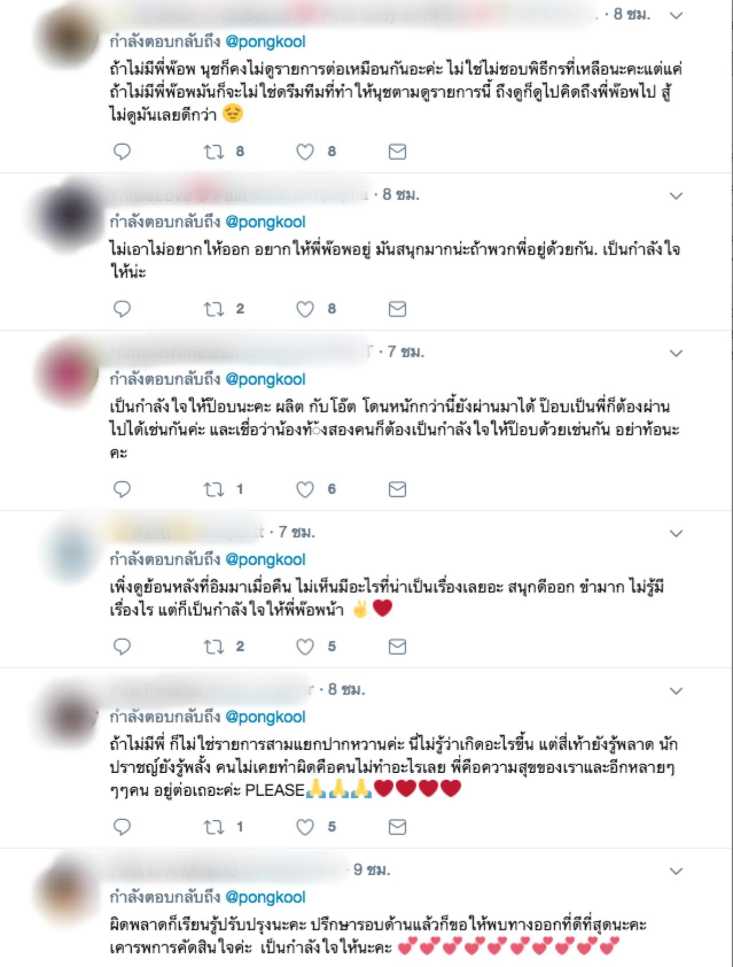Viewport: 733px width, 967px height.
Task: Send first tweet via direct message envelope
Action: point(397,151)
